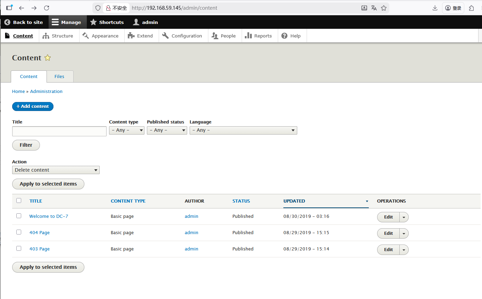Click the Filter button
The width and height of the screenshot is (482, 299).
tap(26, 145)
